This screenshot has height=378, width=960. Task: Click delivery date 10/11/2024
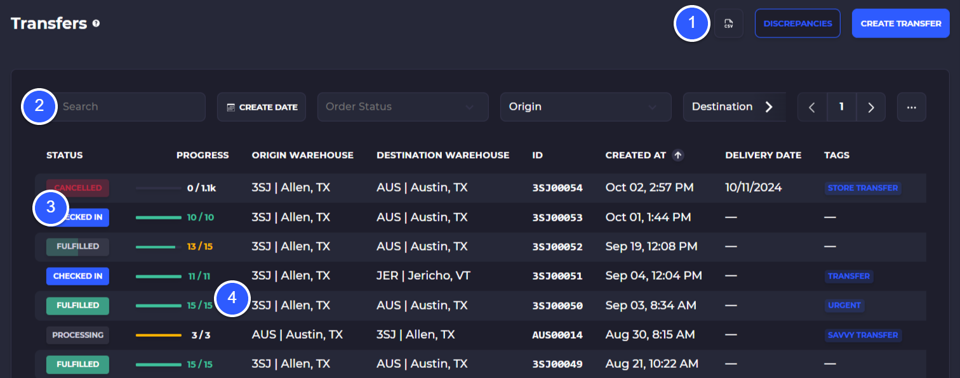pyautogui.click(x=753, y=188)
